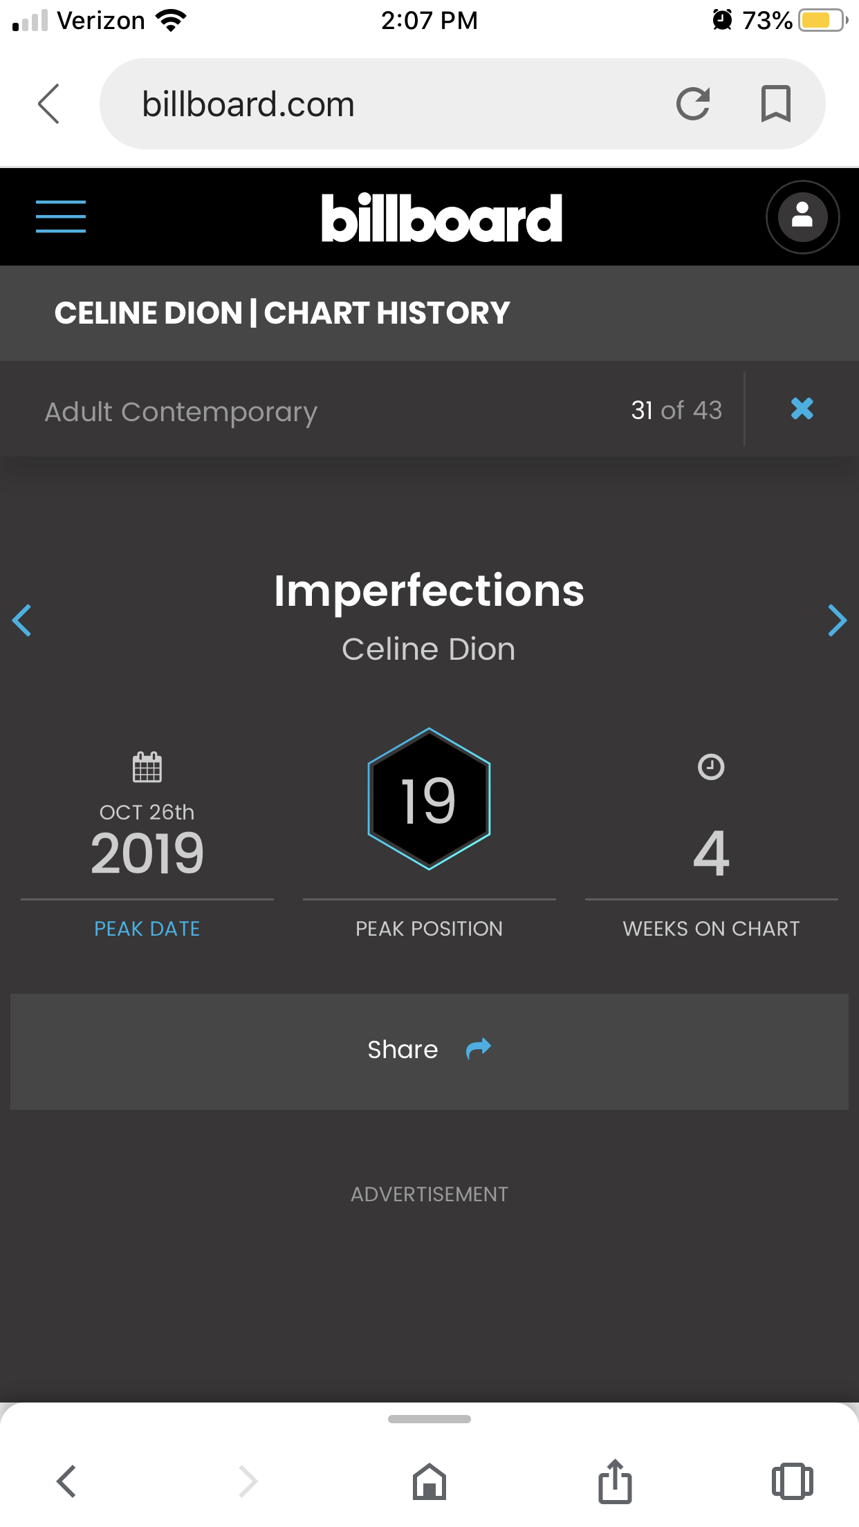Advance to the next chart entry

[x=837, y=620]
